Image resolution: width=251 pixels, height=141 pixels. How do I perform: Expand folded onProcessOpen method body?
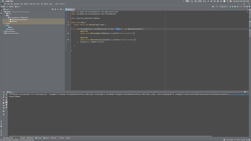click(x=103, y=33)
